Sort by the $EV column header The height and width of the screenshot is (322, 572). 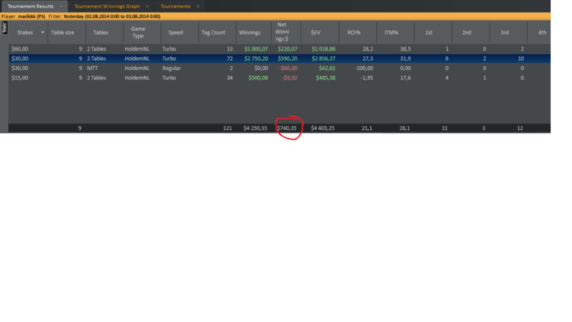pyautogui.click(x=315, y=33)
